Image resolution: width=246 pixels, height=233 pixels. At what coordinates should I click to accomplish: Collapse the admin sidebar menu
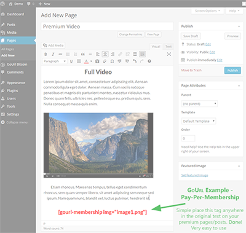[18, 122]
